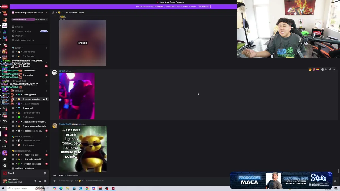Viewport: 340px width, 191px height.
Task: Reveal the blurred SPOILER image
Action: 83,43
